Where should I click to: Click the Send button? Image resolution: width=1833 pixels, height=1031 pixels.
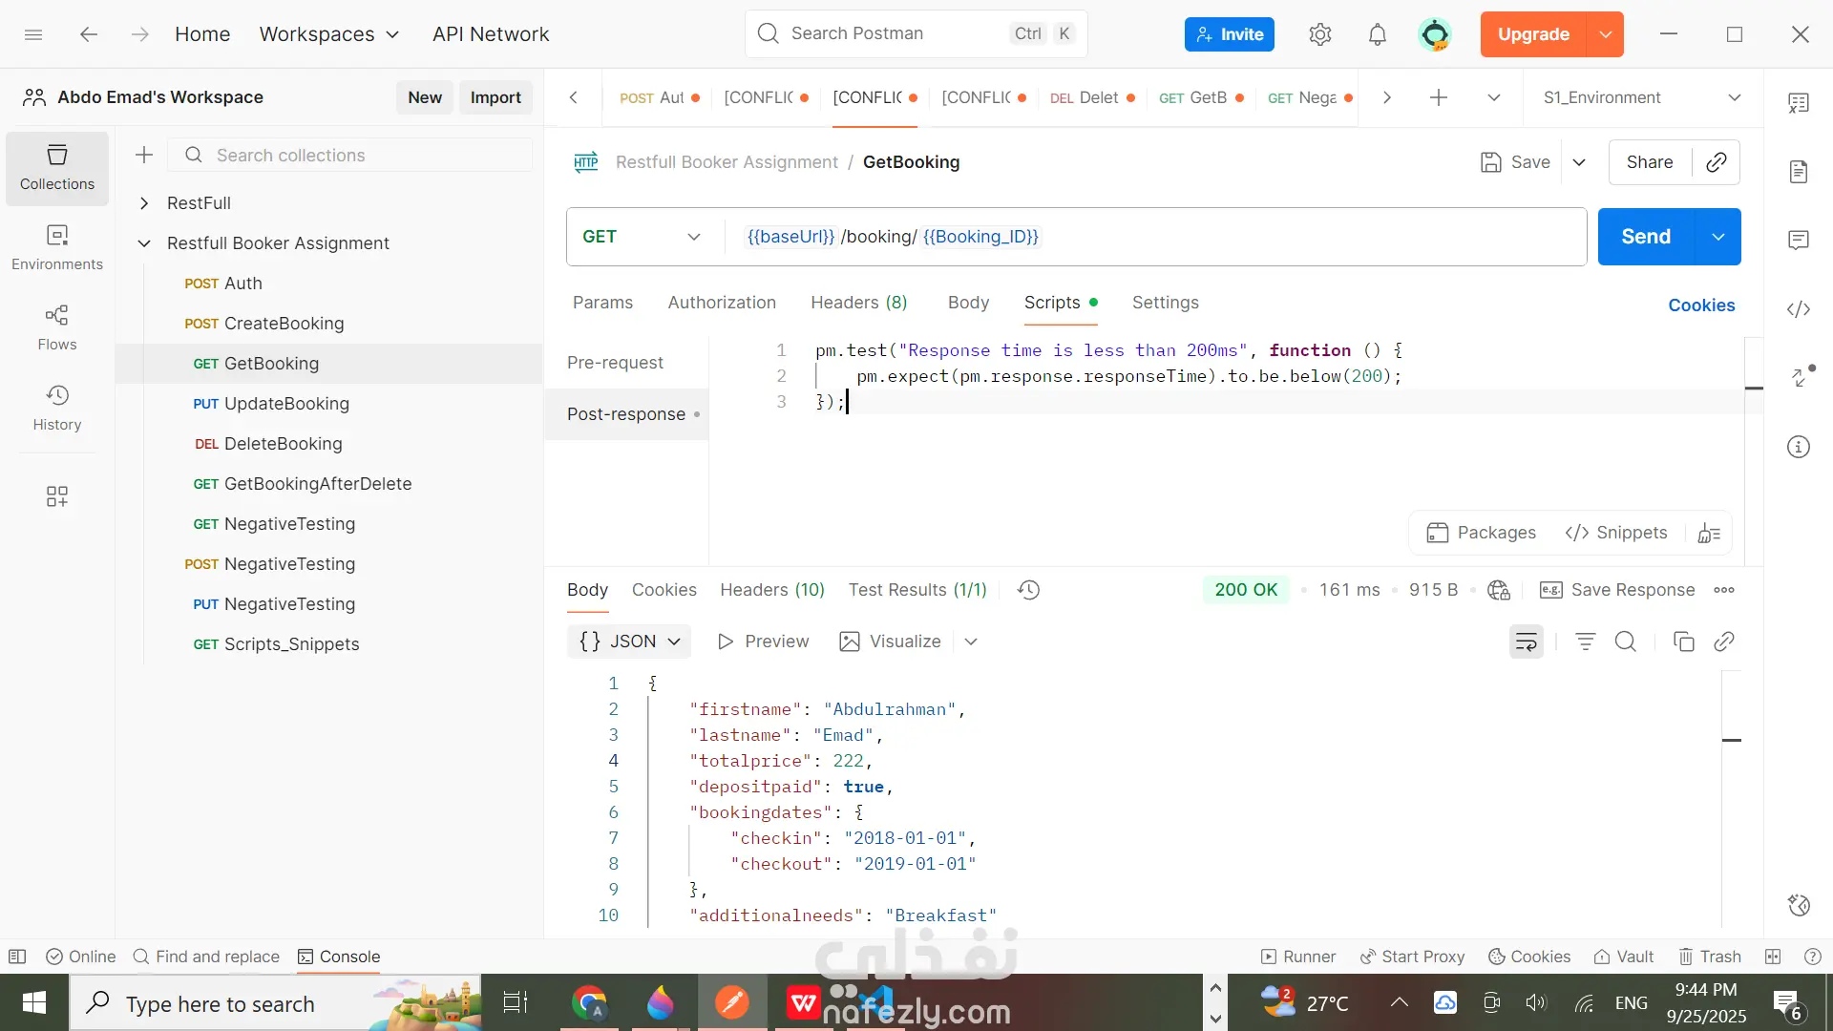point(1646,237)
